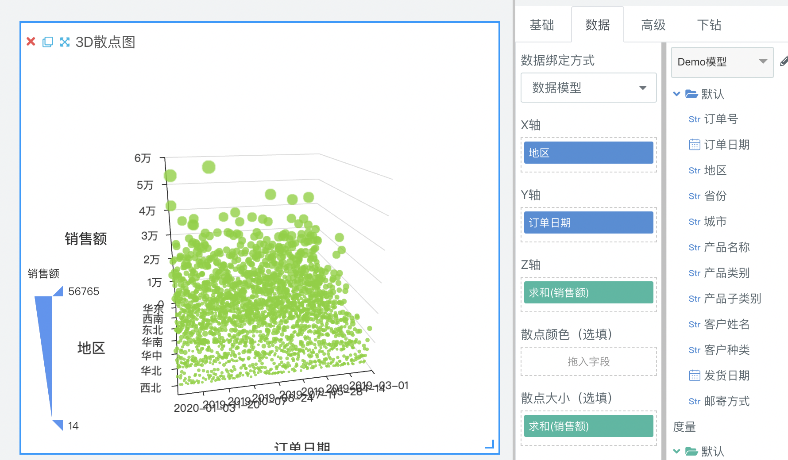Click the 销售额 axis title on chart
This screenshot has height=460, width=788.
[x=86, y=238]
